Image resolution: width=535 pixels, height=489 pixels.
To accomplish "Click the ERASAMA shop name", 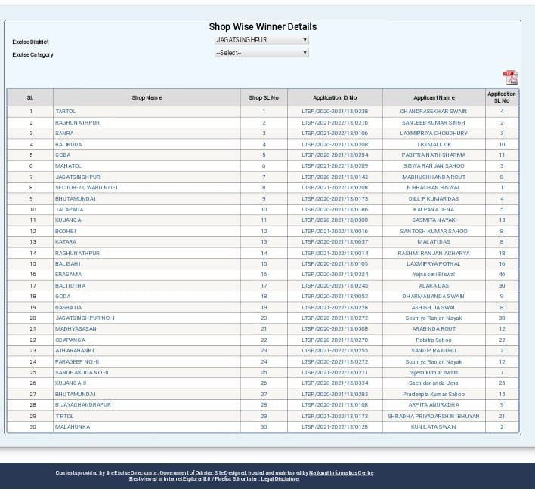I will click(x=68, y=275).
